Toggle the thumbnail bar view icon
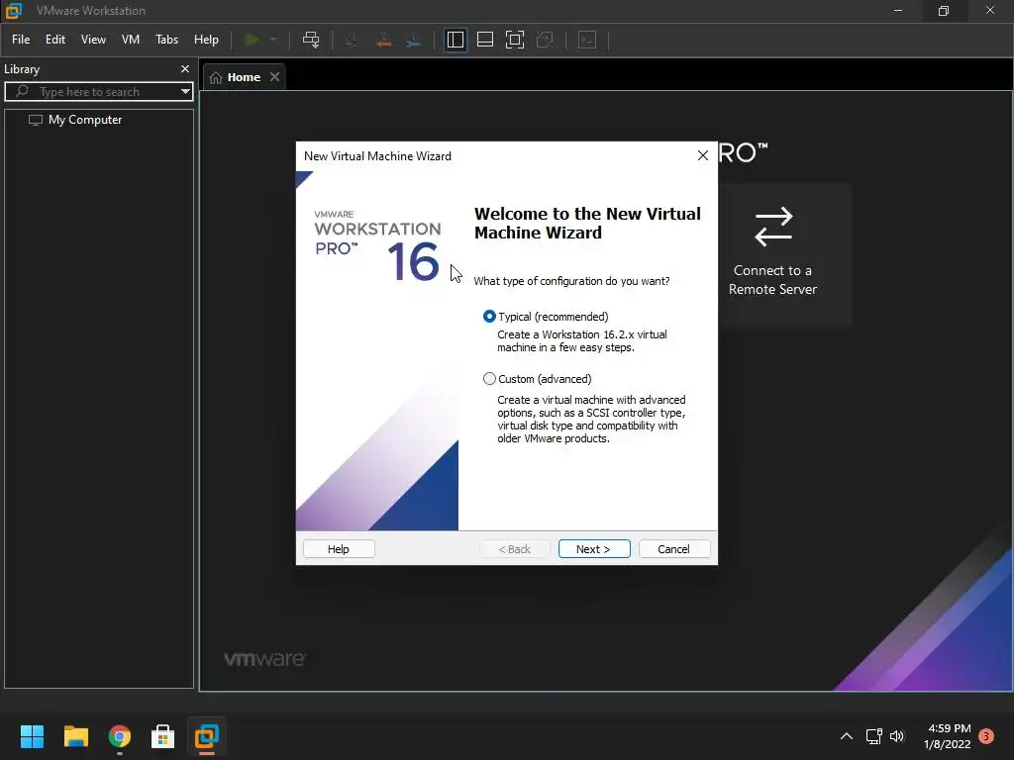 (x=485, y=40)
